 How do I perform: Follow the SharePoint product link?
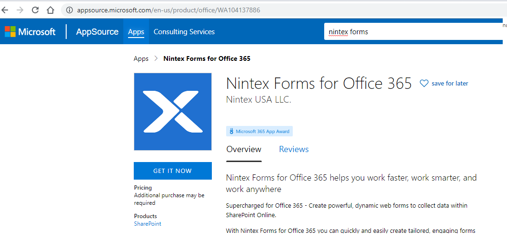coord(148,224)
